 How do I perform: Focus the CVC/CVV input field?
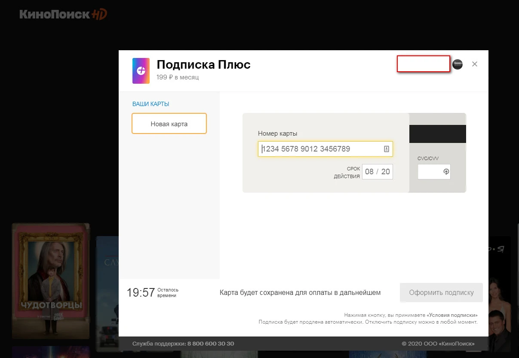[434, 172]
